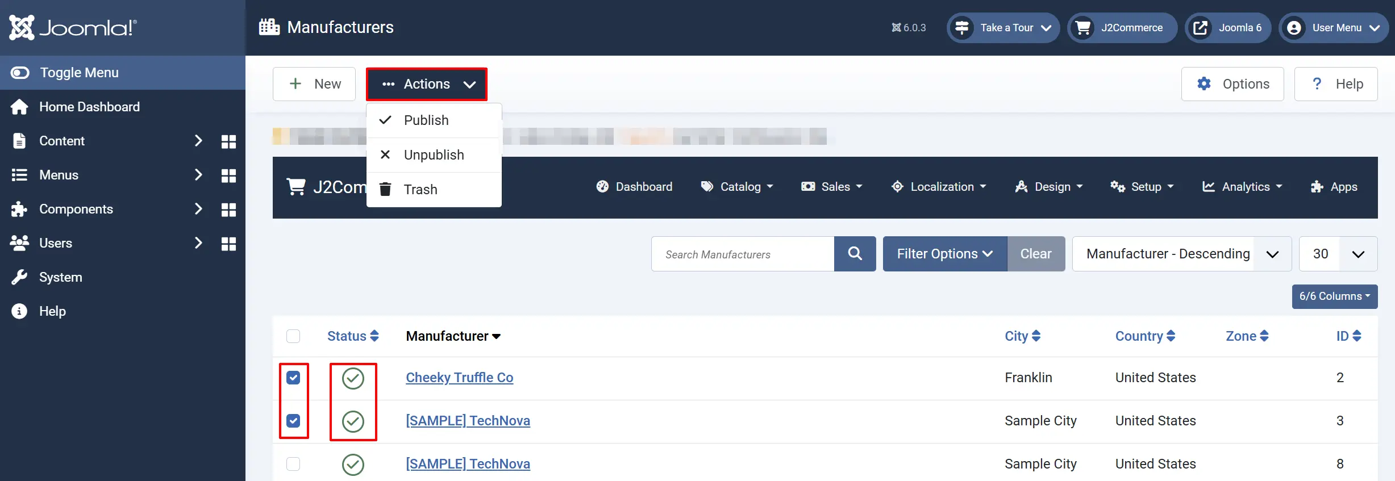Open the Menus dashboard grid icon

click(x=228, y=175)
